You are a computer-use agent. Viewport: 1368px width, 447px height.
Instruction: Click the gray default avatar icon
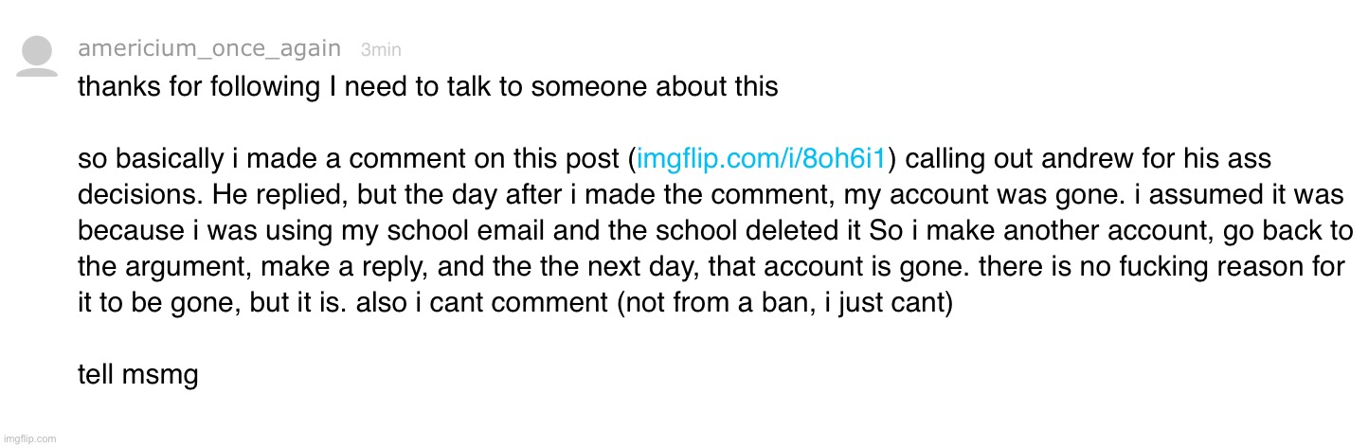[x=37, y=56]
